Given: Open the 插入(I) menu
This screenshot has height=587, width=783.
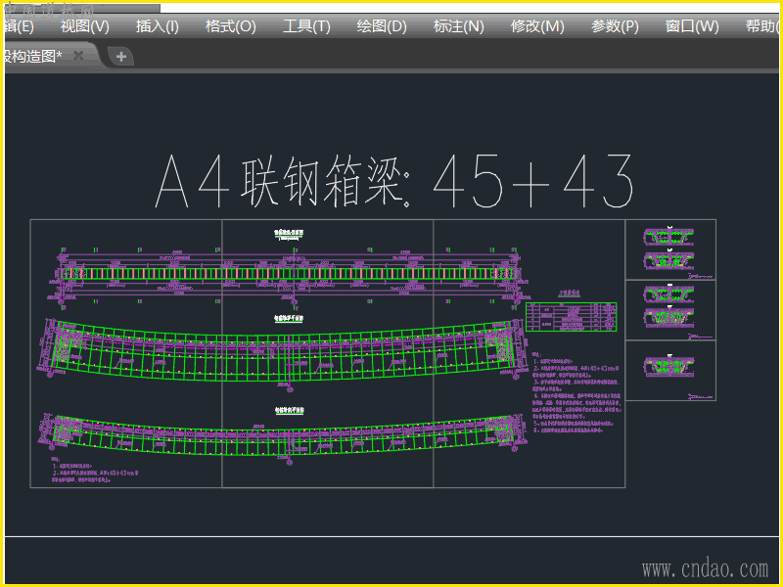Looking at the screenshot, I should 158,26.
